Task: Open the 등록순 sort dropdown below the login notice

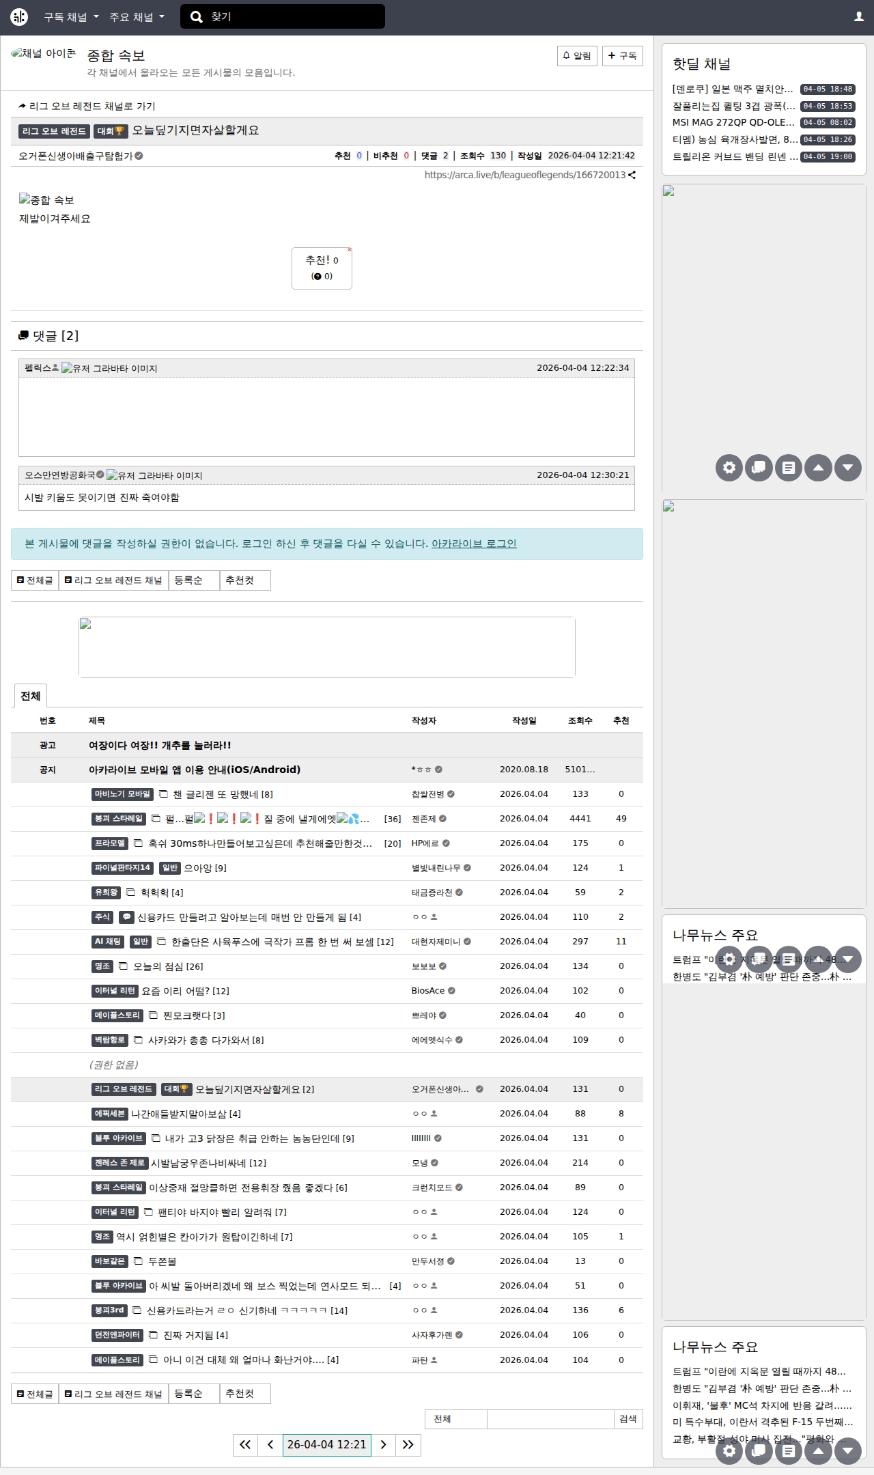Action: point(194,580)
